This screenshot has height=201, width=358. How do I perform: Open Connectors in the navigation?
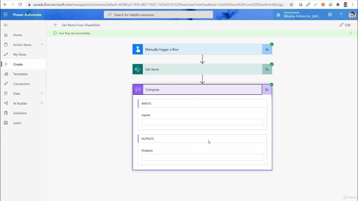(21, 84)
